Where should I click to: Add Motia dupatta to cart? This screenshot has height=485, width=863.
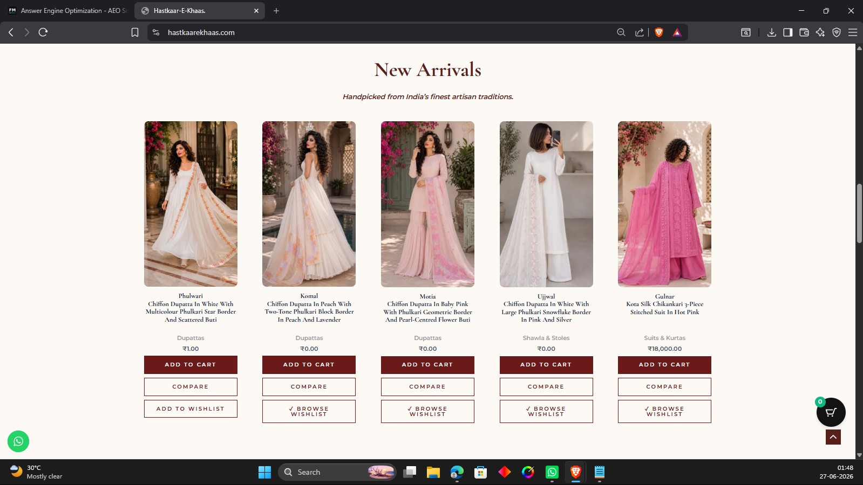427,365
